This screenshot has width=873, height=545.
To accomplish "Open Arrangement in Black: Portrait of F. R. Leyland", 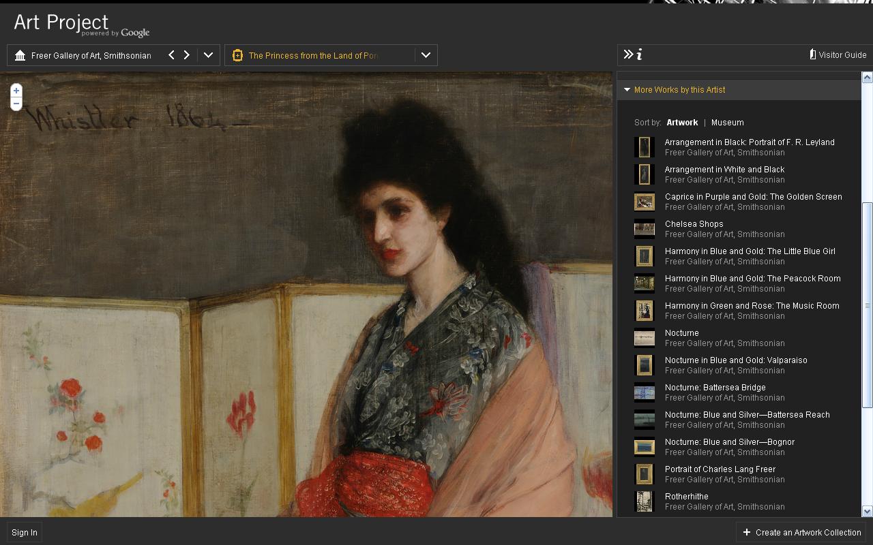I will click(x=750, y=142).
